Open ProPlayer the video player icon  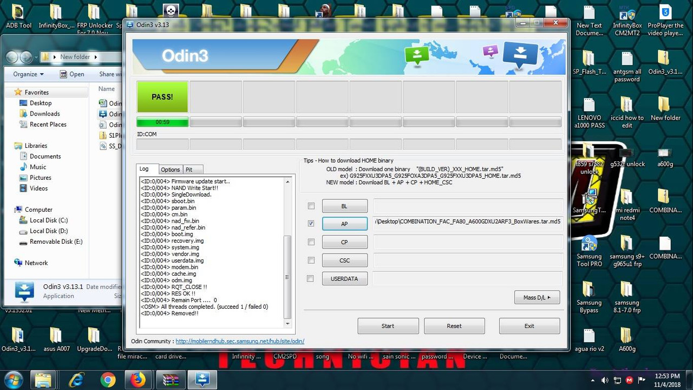pos(665,21)
